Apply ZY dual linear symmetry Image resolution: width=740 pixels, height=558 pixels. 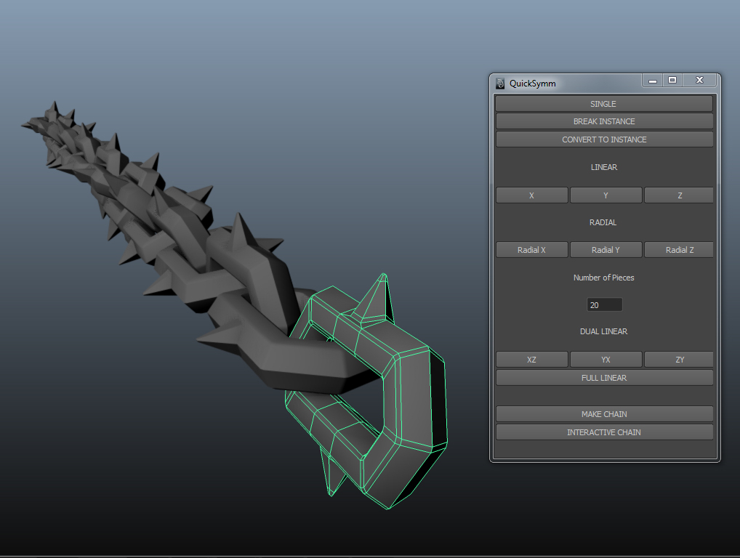pos(678,359)
